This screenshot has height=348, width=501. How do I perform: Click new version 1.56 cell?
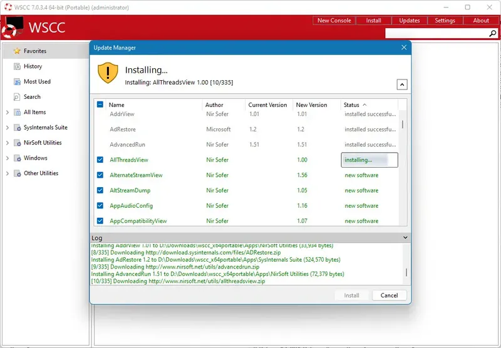[x=302, y=175]
